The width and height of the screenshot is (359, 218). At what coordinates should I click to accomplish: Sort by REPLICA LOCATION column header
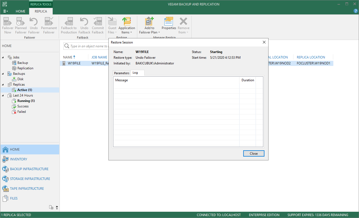click(x=311, y=57)
